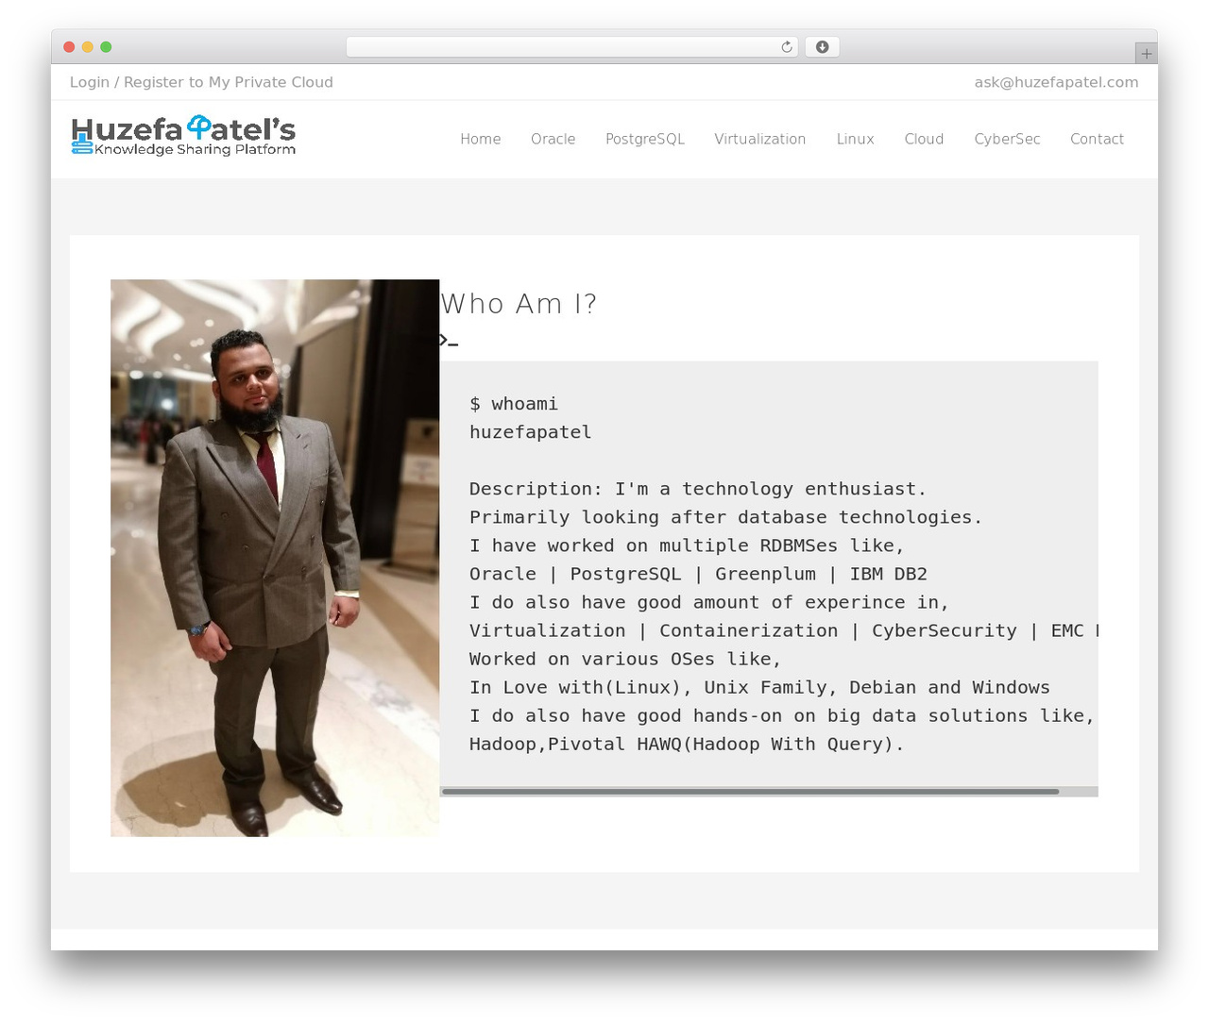The height and width of the screenshot is (1023, 1209).
Task: Go to the Contact page
Action: point(1097,139)
